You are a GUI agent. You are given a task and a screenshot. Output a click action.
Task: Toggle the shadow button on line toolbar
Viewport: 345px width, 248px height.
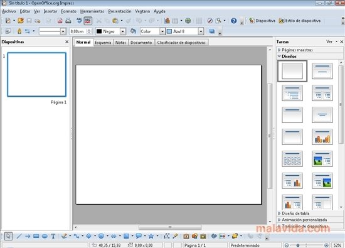tap(212, 31)
